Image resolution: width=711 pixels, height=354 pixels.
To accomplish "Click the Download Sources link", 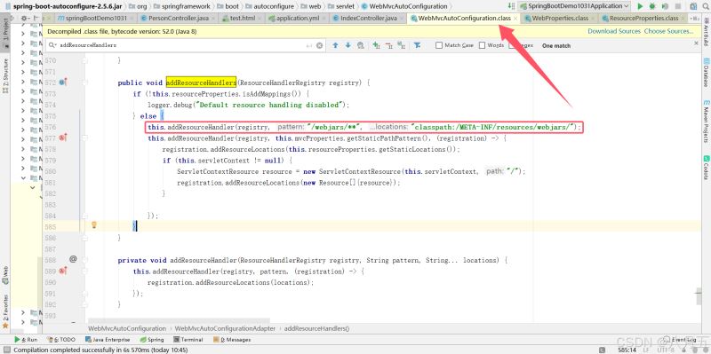I will click(614, 31).
